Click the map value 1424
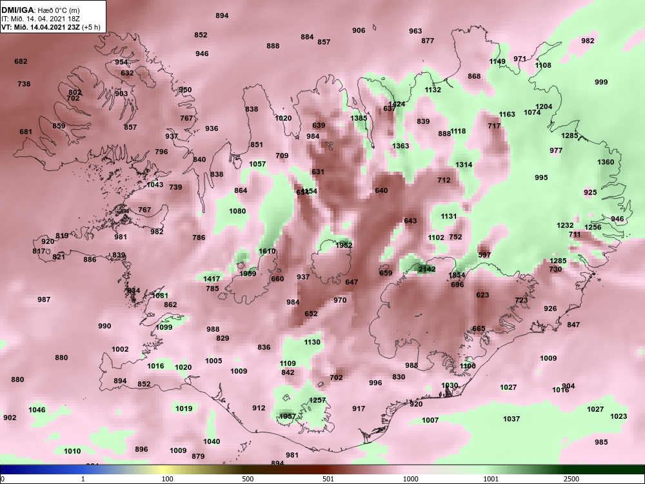 click(397, 104)
